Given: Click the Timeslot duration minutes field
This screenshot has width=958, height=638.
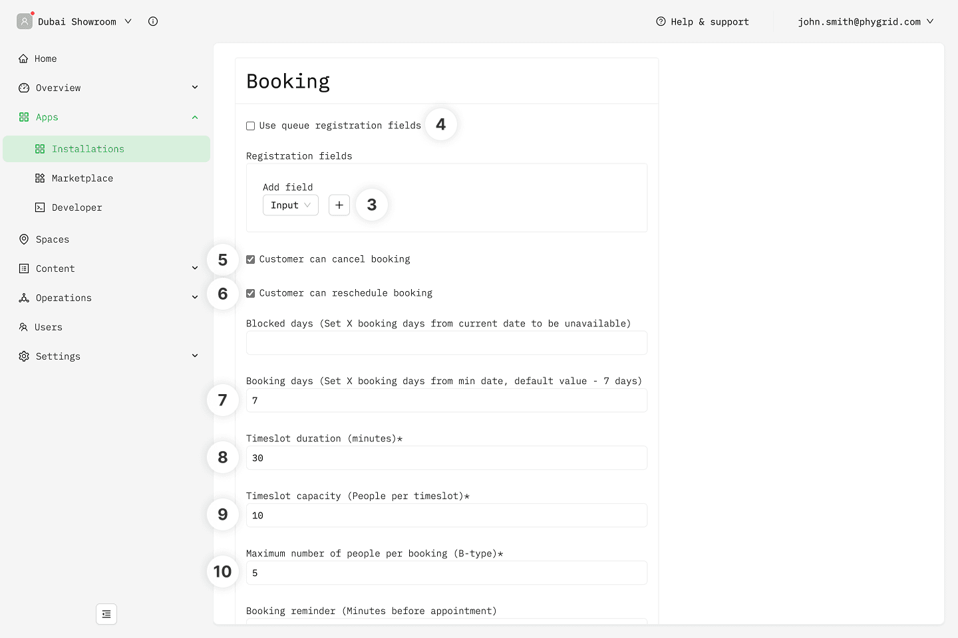Looking at the screenshot, I should pos(446,458).
